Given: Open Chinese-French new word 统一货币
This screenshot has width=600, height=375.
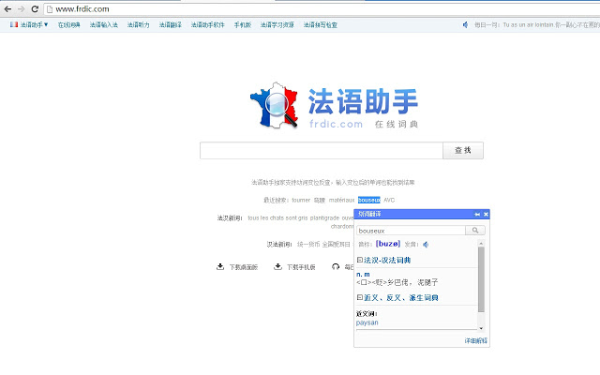Looking at the screenshot, I should click(x=308, y=244).
